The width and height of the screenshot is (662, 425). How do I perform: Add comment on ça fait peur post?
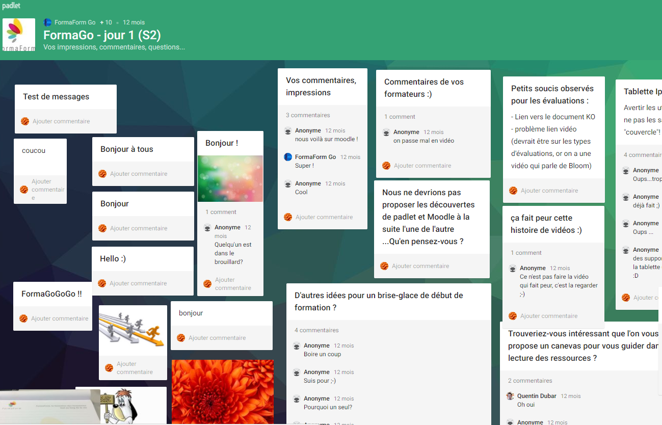[x=549, y=316]
